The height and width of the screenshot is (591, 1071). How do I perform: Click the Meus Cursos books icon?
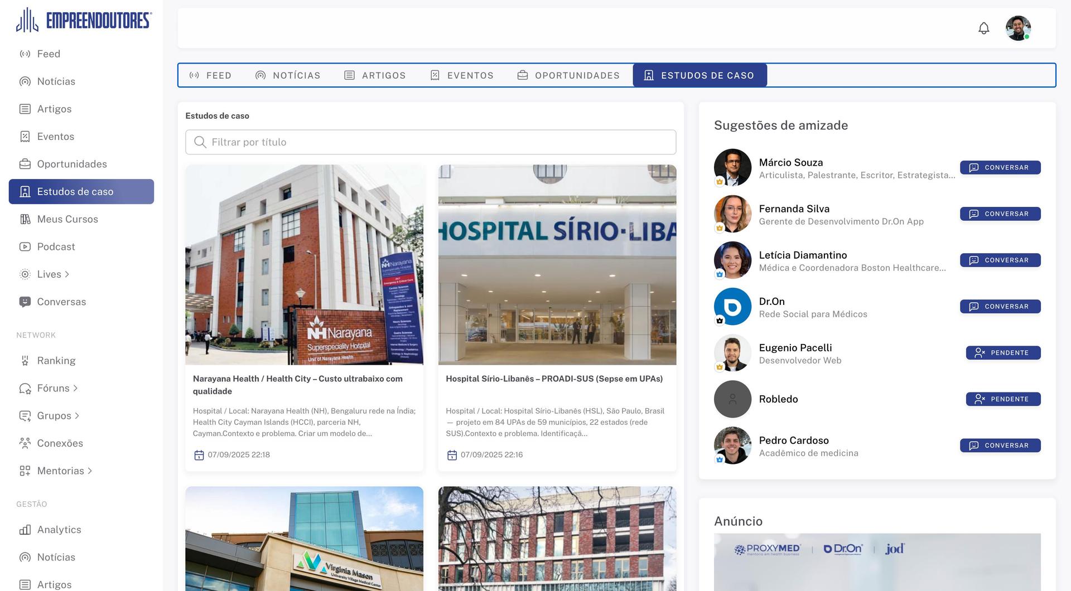25,219
